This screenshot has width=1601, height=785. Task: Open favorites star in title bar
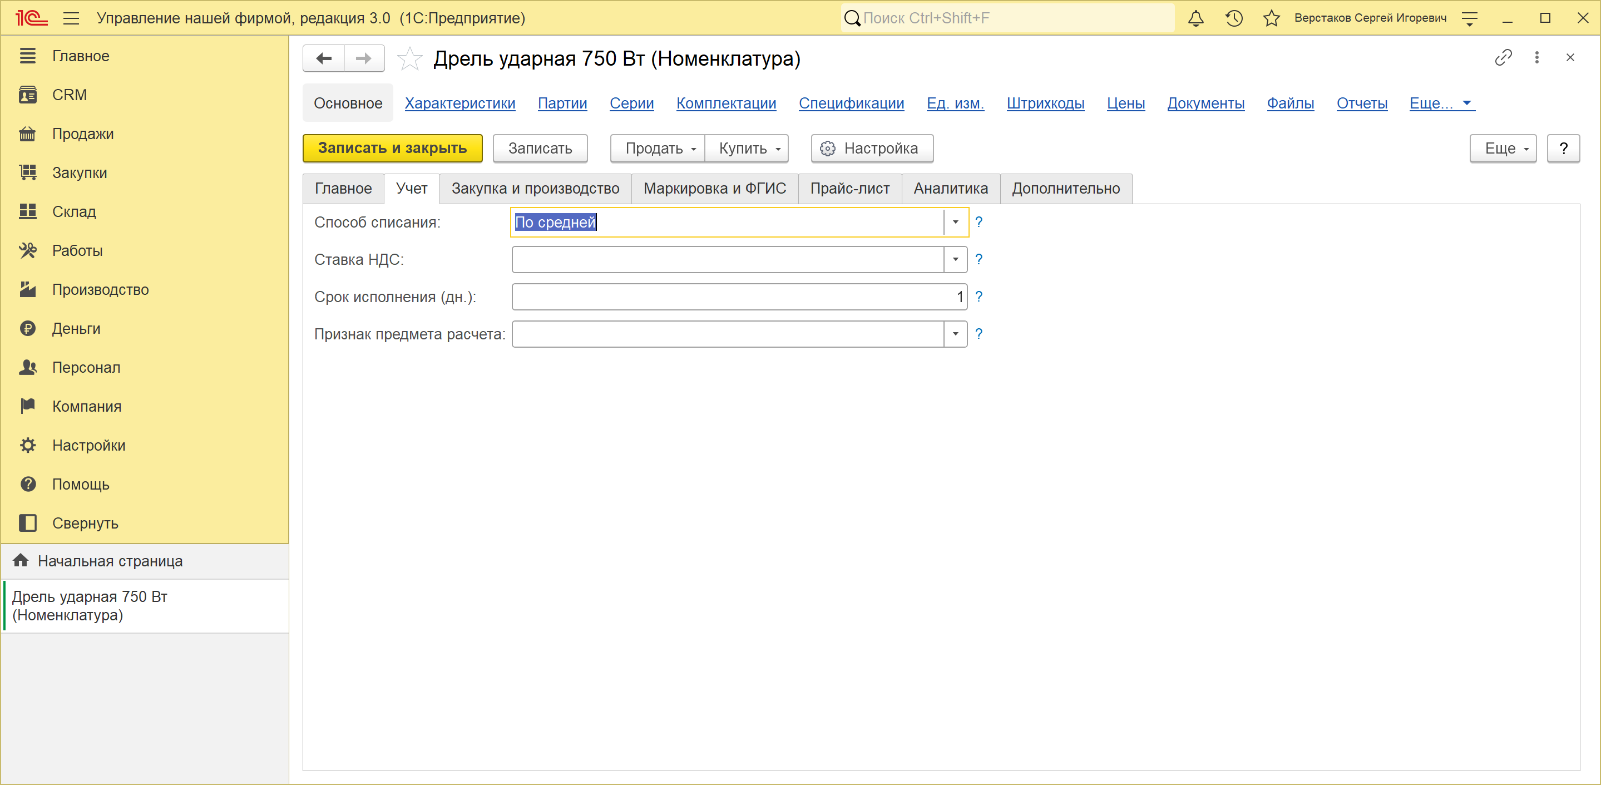pos(1271,18)
